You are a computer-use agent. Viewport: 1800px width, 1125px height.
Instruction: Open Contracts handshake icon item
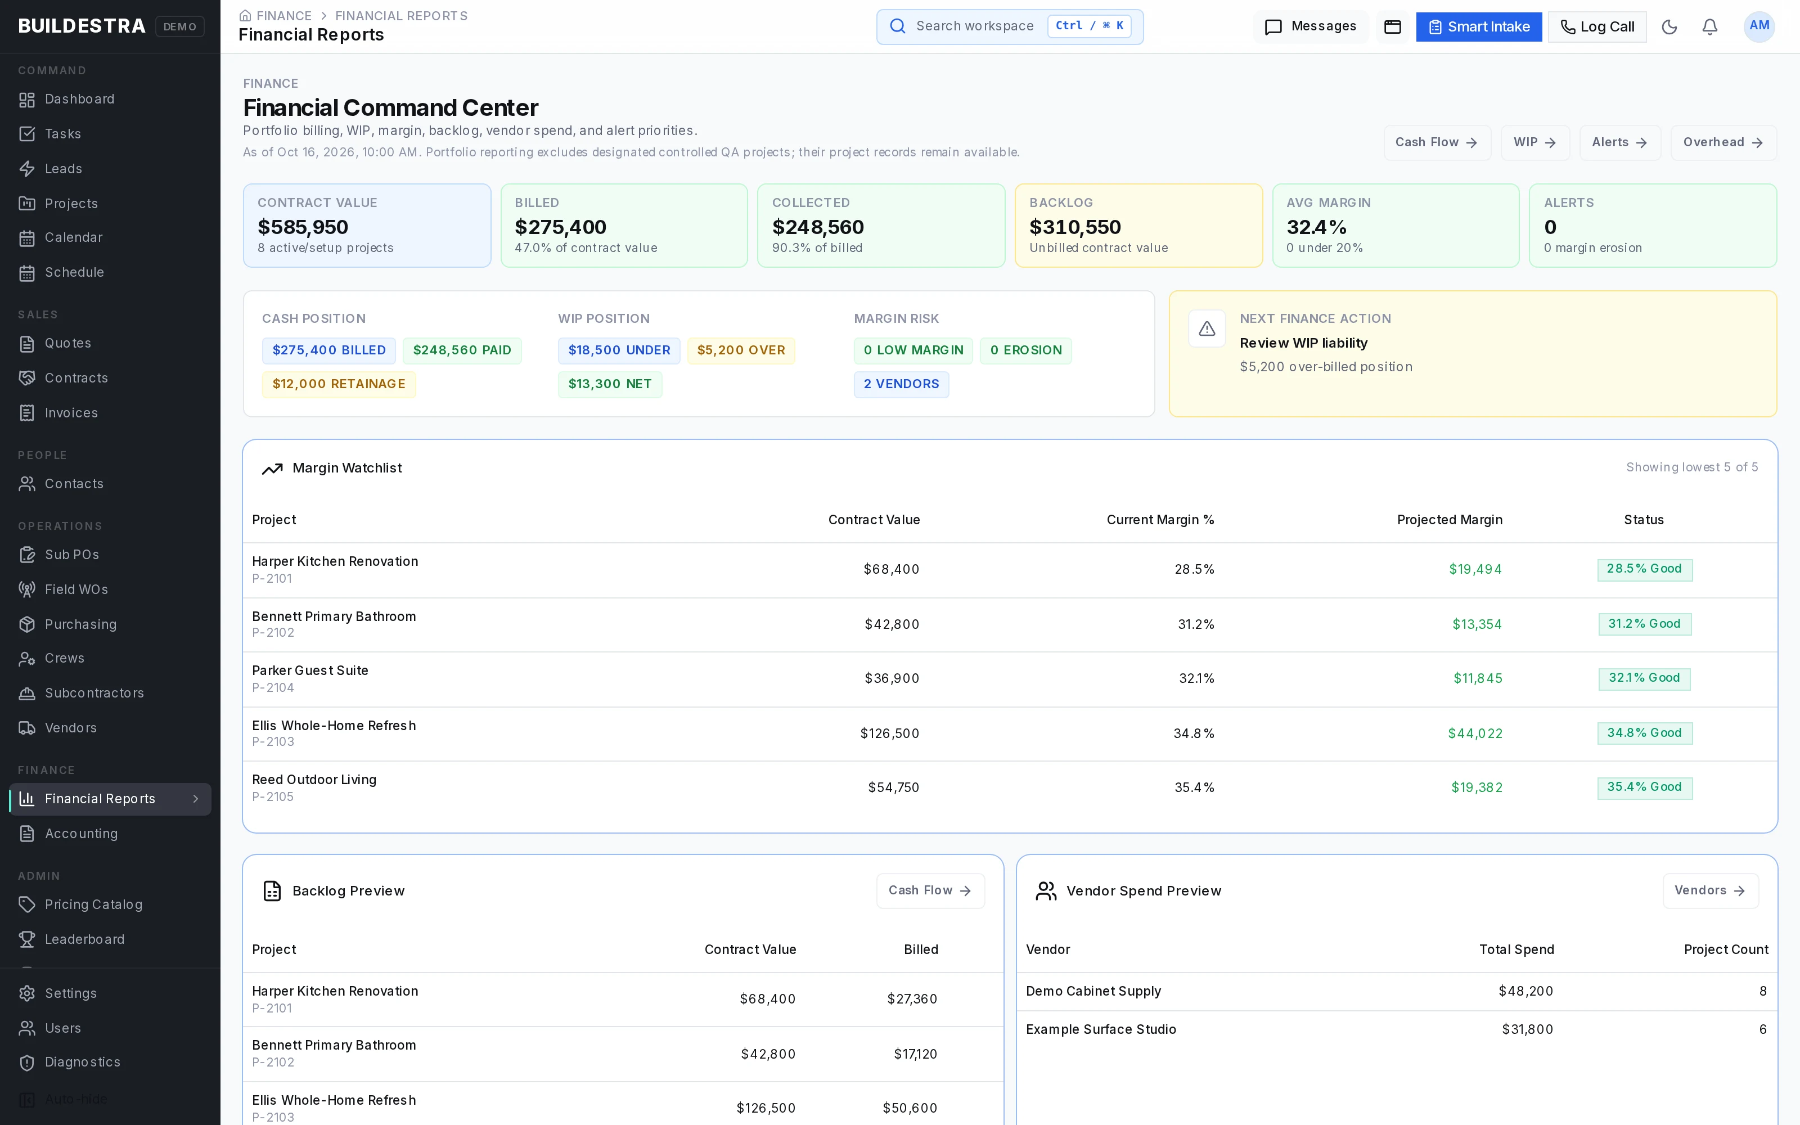(110, 378)
